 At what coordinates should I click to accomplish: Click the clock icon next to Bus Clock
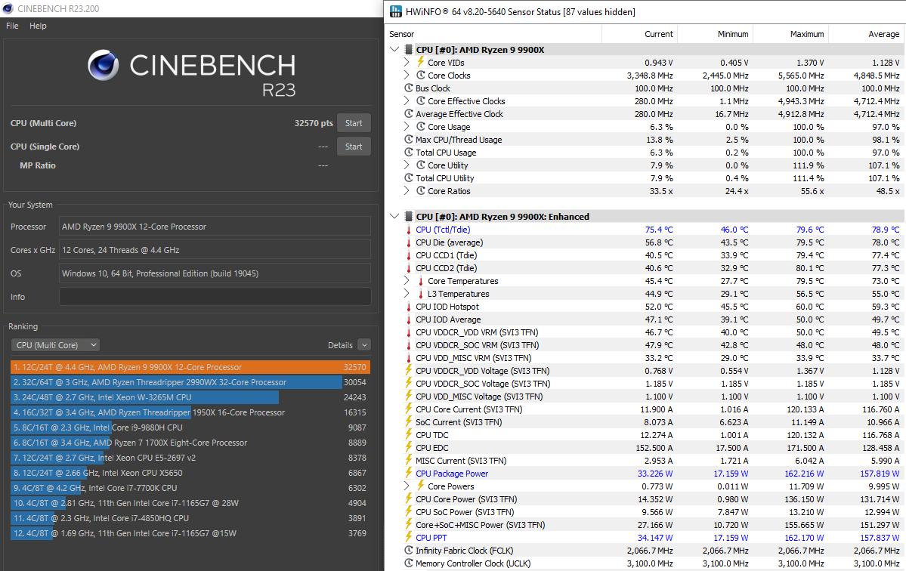click(409, 88)
